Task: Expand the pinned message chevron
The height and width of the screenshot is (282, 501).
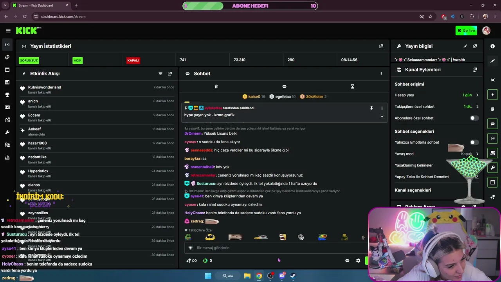Action: (x=382, y=116)
